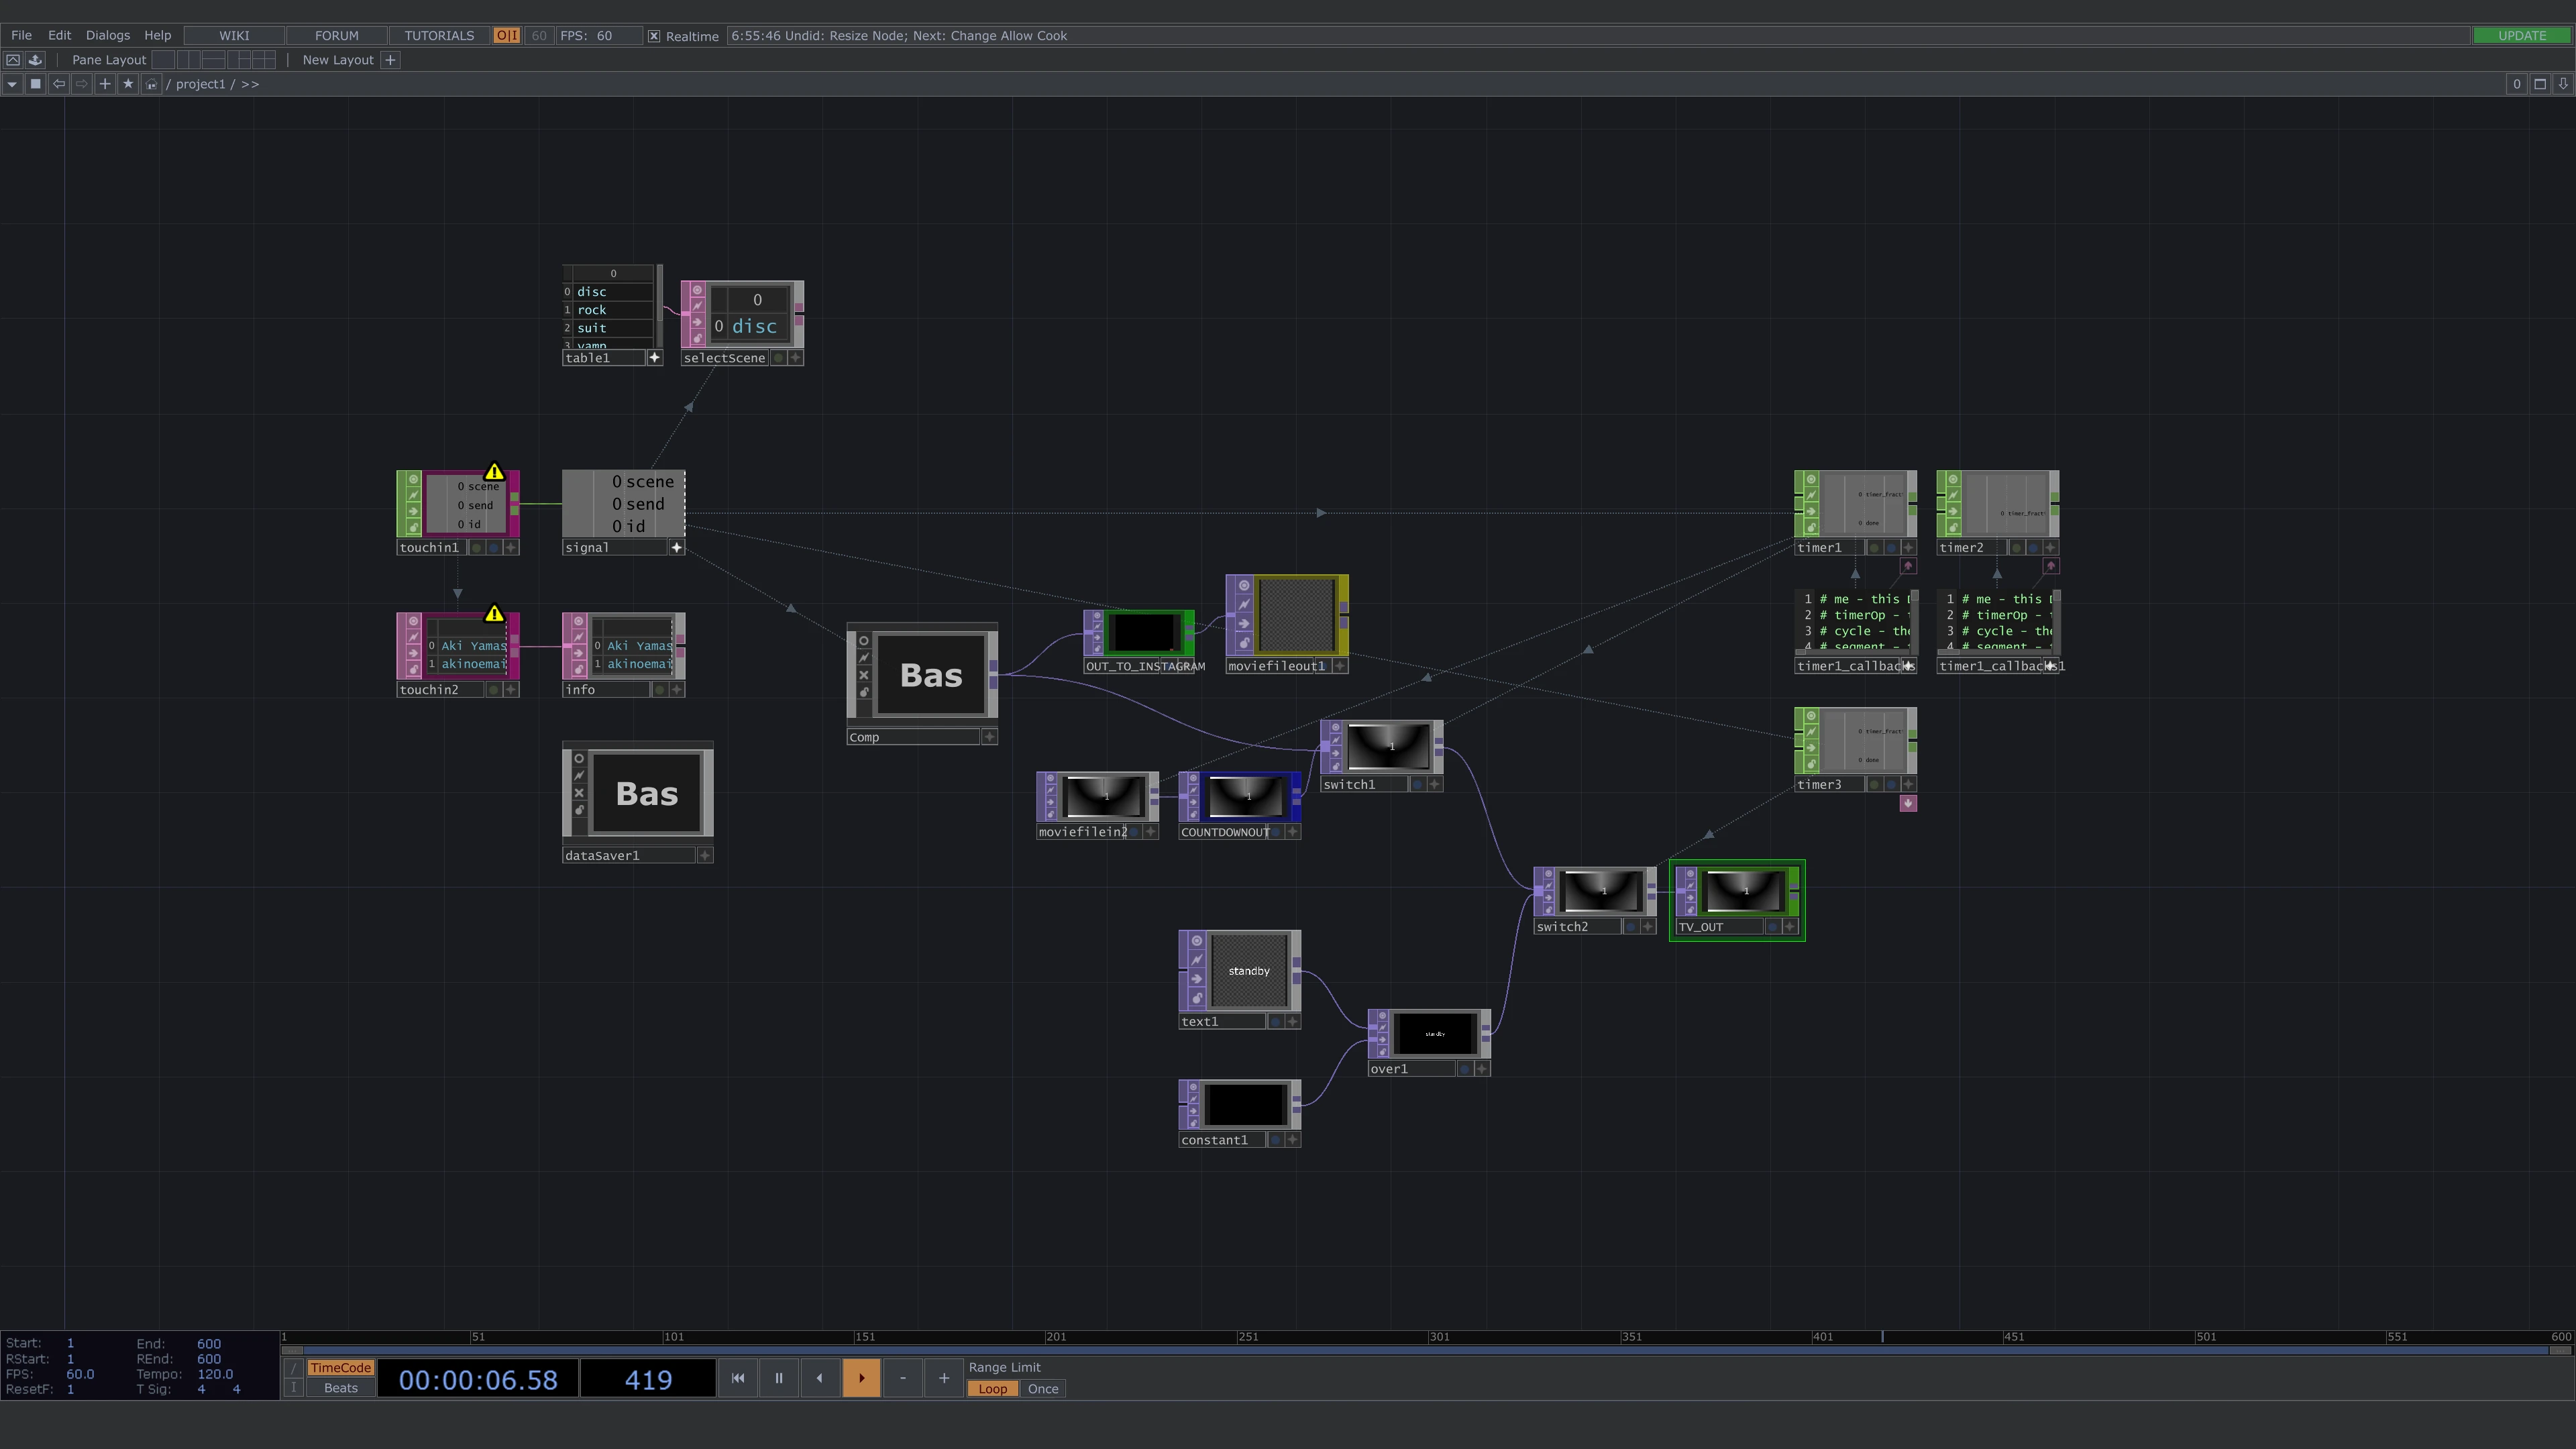Open the pane type dropdown arrow
Viewport: 2576px width, 1449px height.
pos(12,84)
